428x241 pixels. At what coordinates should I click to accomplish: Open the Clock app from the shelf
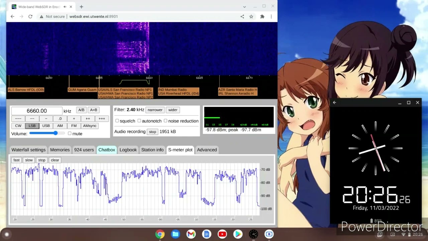[253, 234]
